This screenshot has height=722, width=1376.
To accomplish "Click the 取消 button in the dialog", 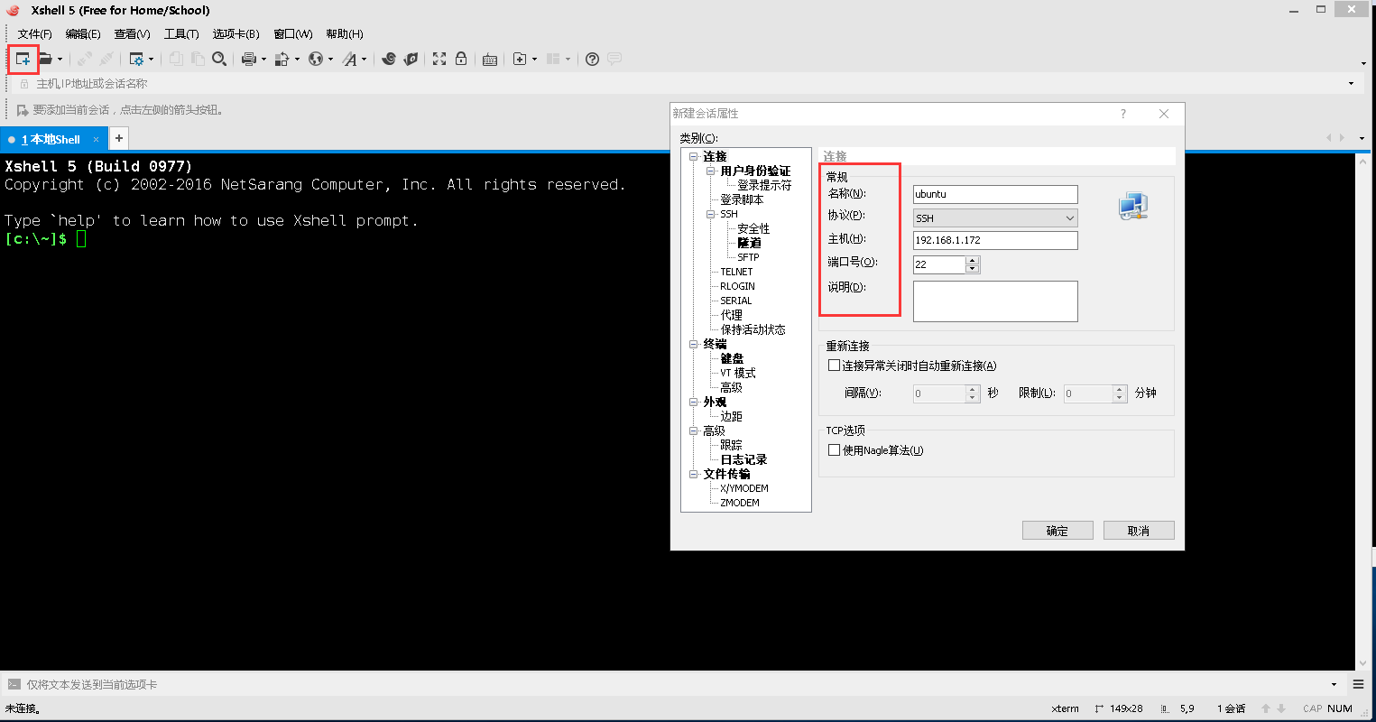I will (x=1139, y=531).
